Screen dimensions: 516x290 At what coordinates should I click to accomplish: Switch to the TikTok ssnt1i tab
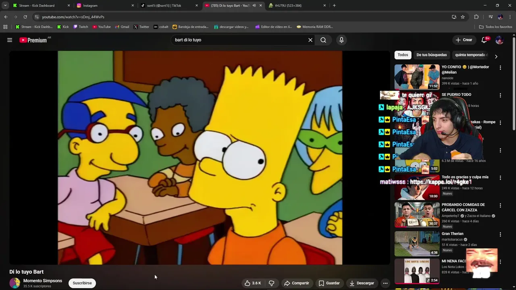click(x=169, y=6)
